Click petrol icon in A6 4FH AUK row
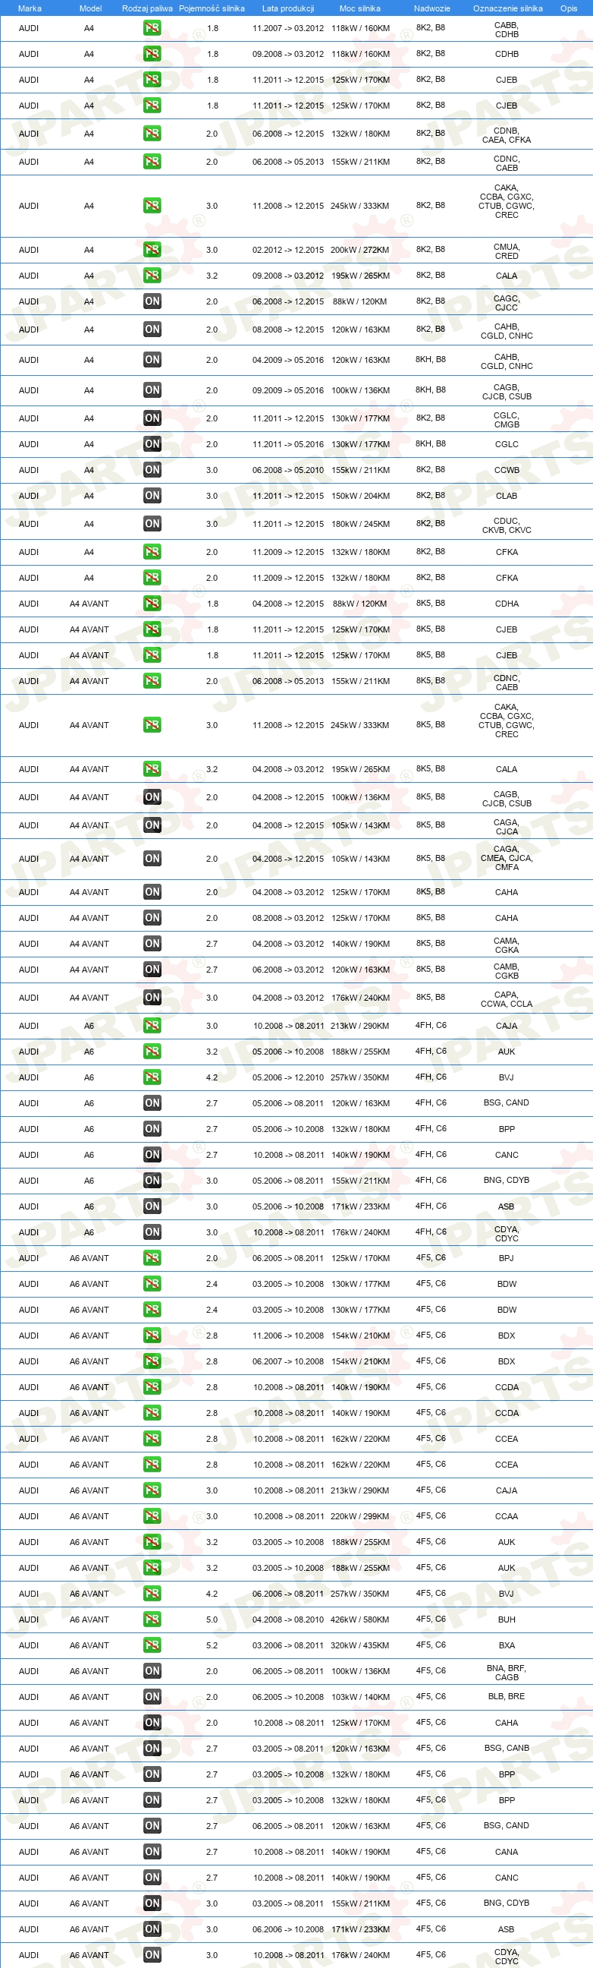 152,1052
